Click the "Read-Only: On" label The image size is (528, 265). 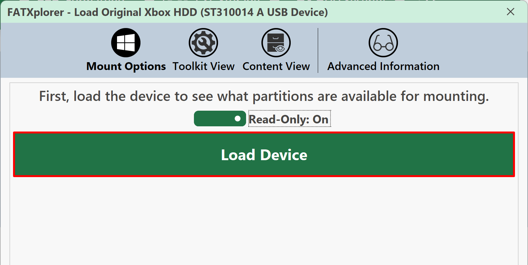(x=289, y=119)
